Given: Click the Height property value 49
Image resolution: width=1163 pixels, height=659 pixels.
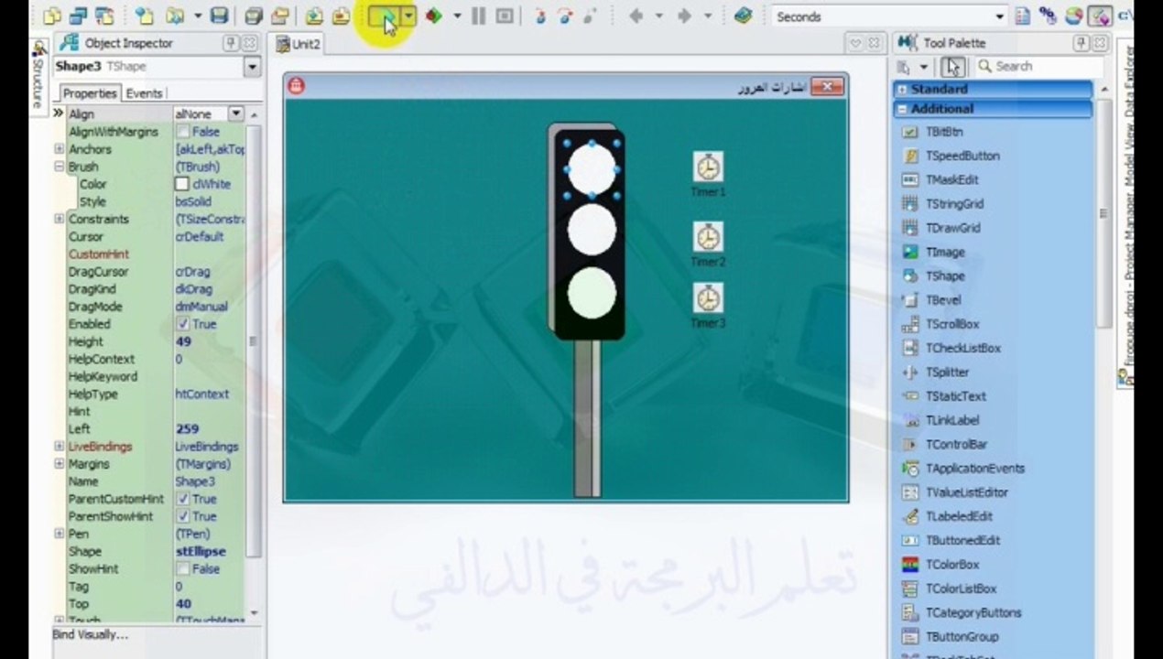Looking at the screenshot, I should click(x=208, y=341).
